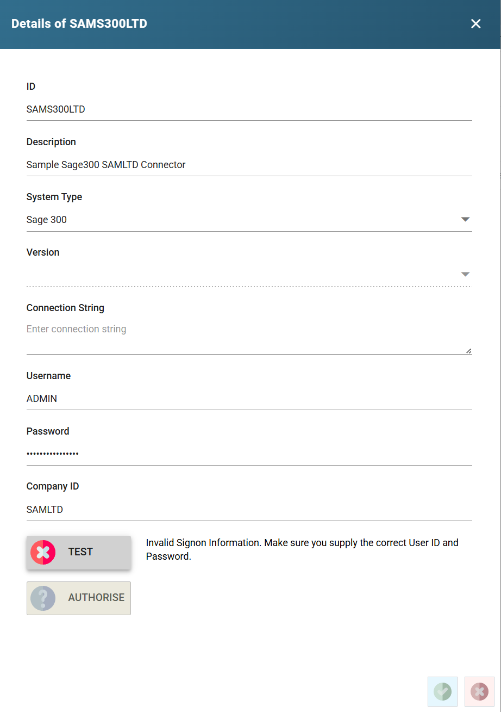This screenshot has height=712, width=501.
Task: Close the Details of SAMS300LTD dialog
Action: click(475, 24)
